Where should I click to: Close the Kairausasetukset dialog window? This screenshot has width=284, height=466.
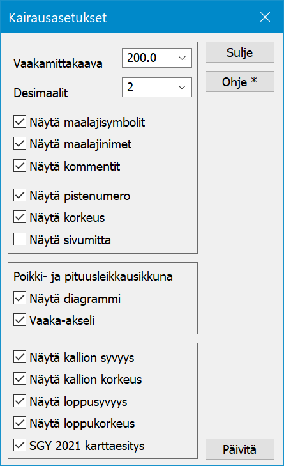265,17
